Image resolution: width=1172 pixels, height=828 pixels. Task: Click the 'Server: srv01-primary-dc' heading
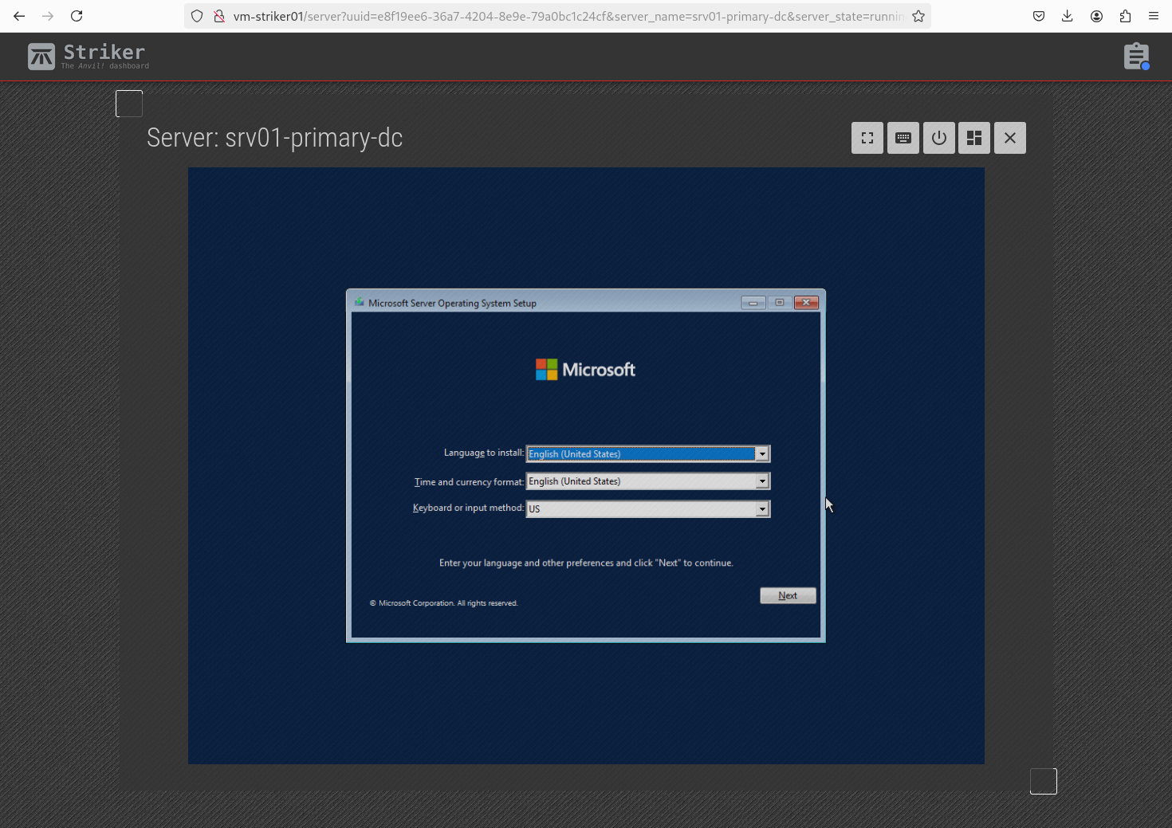[274, 138]
